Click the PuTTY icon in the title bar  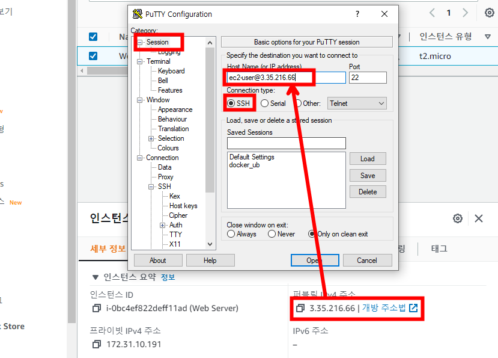click(137, 14)
